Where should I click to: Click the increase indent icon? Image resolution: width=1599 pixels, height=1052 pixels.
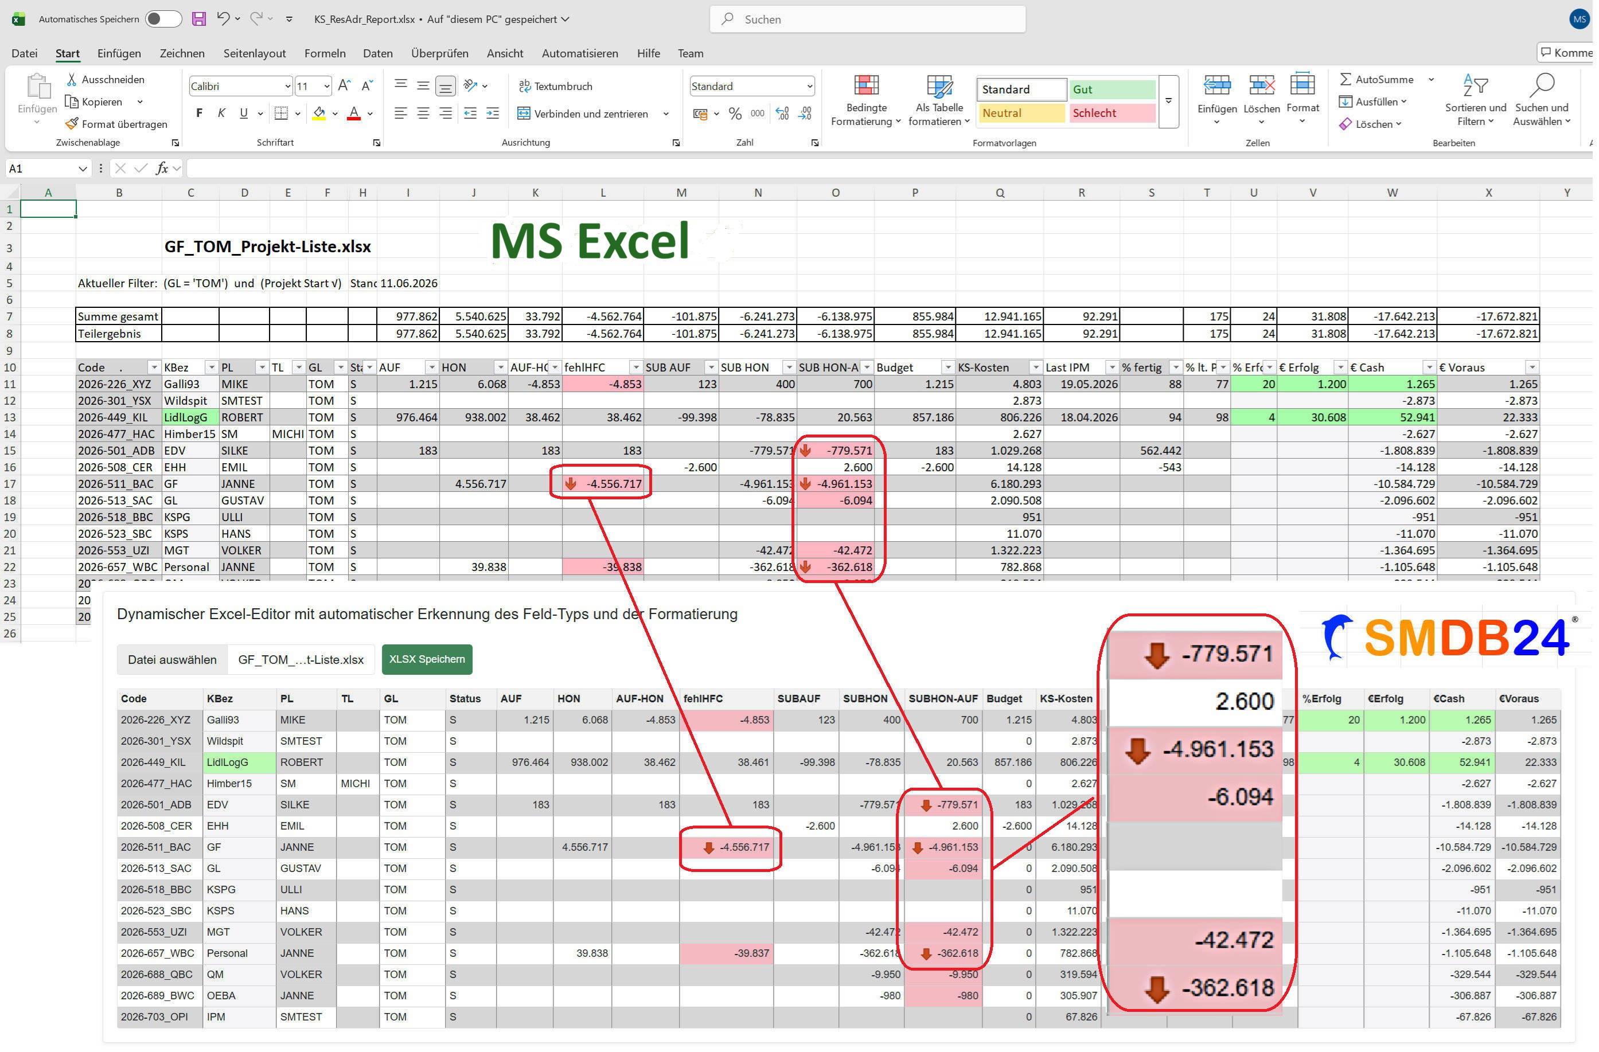click(x=493, y=113)
